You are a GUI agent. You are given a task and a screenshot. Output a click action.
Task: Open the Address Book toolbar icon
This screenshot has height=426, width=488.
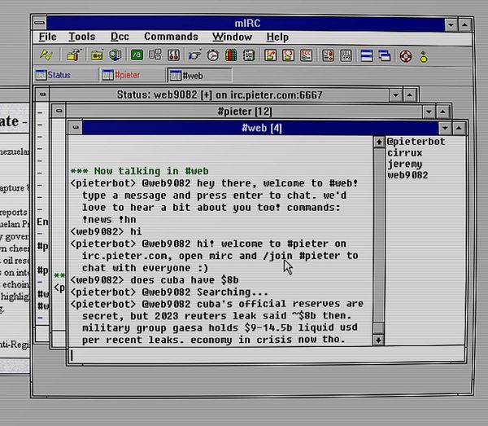(x=249, y=55)
